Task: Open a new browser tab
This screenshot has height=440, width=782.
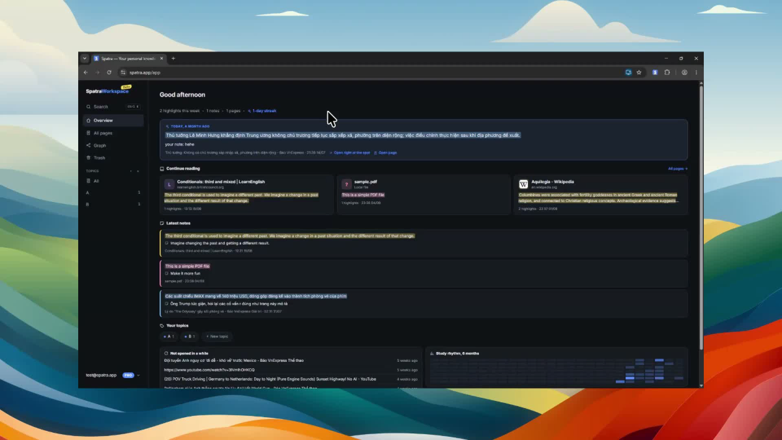Action: 173,59
